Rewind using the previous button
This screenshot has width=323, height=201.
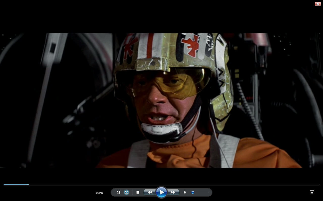click(150, 192)
